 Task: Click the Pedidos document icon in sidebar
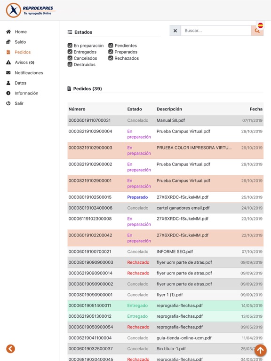(x=8, y=52)
